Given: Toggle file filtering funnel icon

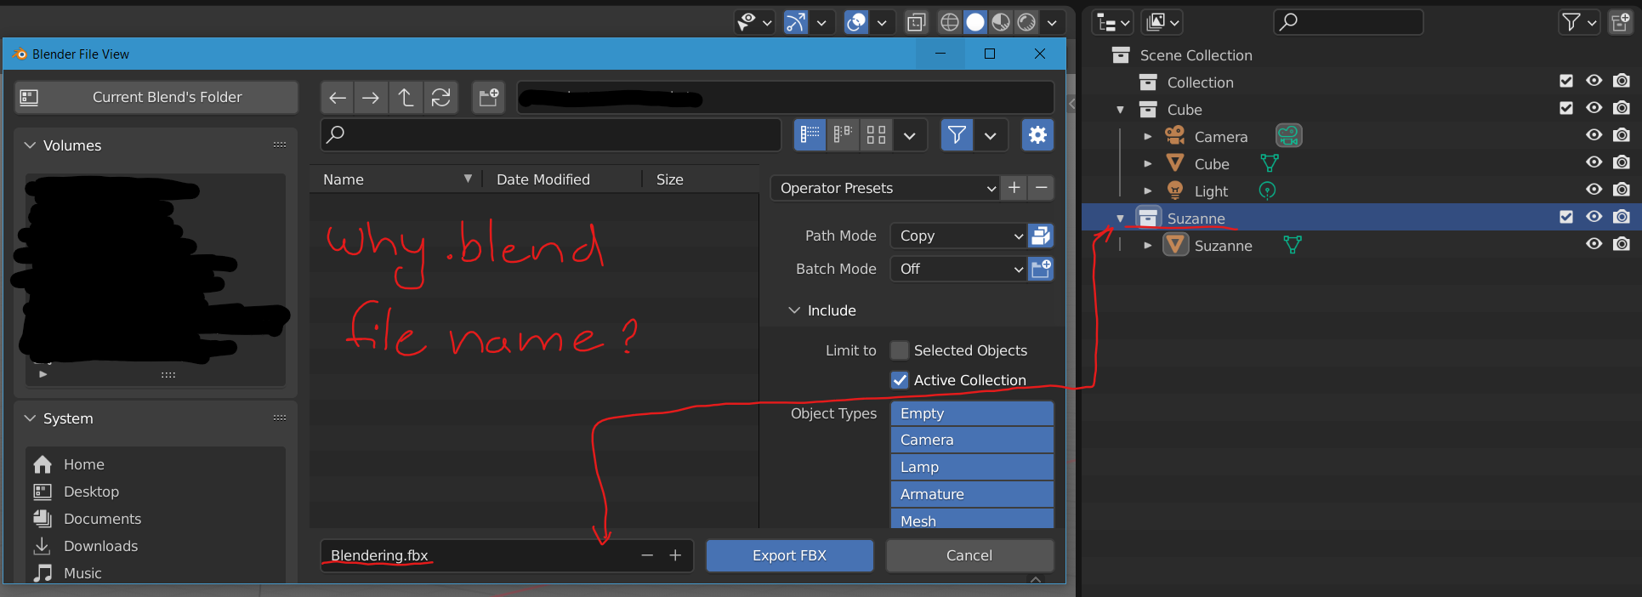Looking at the screenshot, I should [957, 134].
